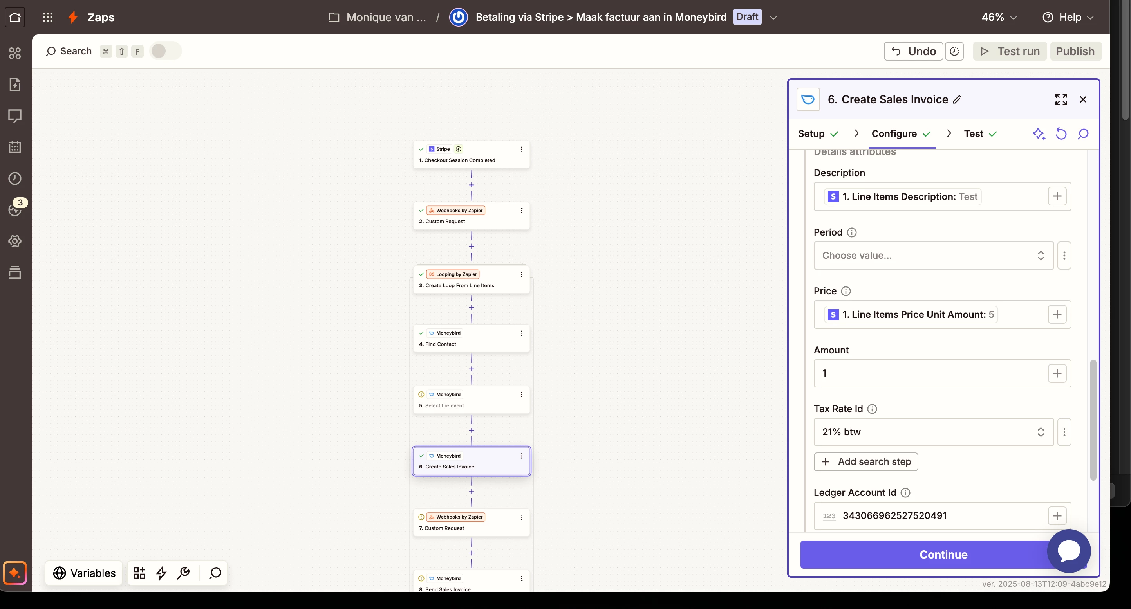
Task: Toggle the switch next to Search
Action: tap(166, 51)
